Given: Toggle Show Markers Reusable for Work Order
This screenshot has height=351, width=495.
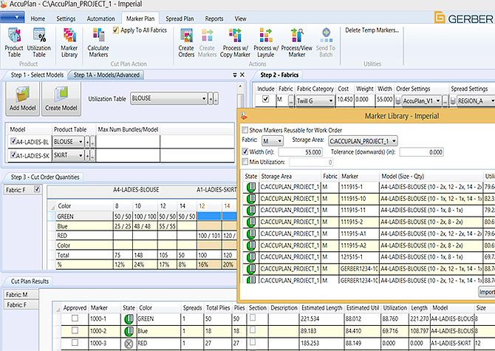Looking at the screenshot, I should coord(245,130).
